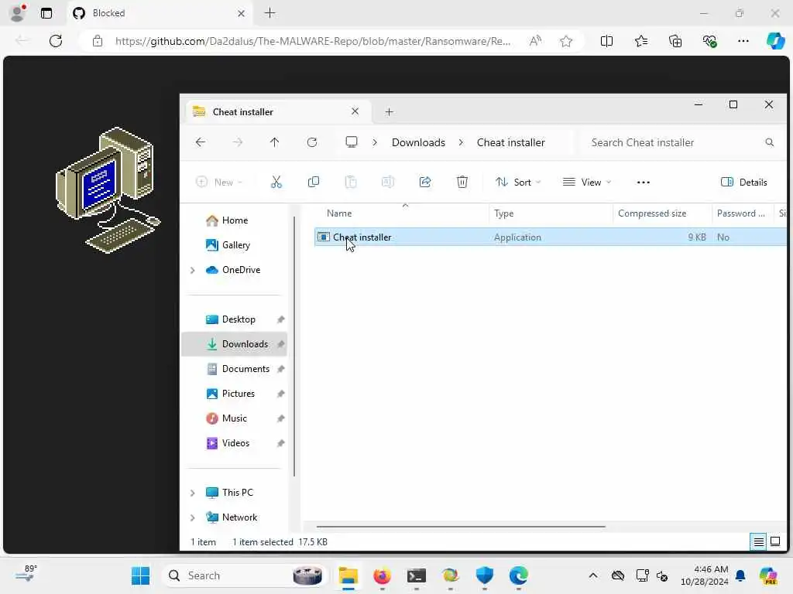This screenshot has height=594, width=793.
Task: Click the Cut scissors icon in Explorer toolbar
Action: click(276, 182)
